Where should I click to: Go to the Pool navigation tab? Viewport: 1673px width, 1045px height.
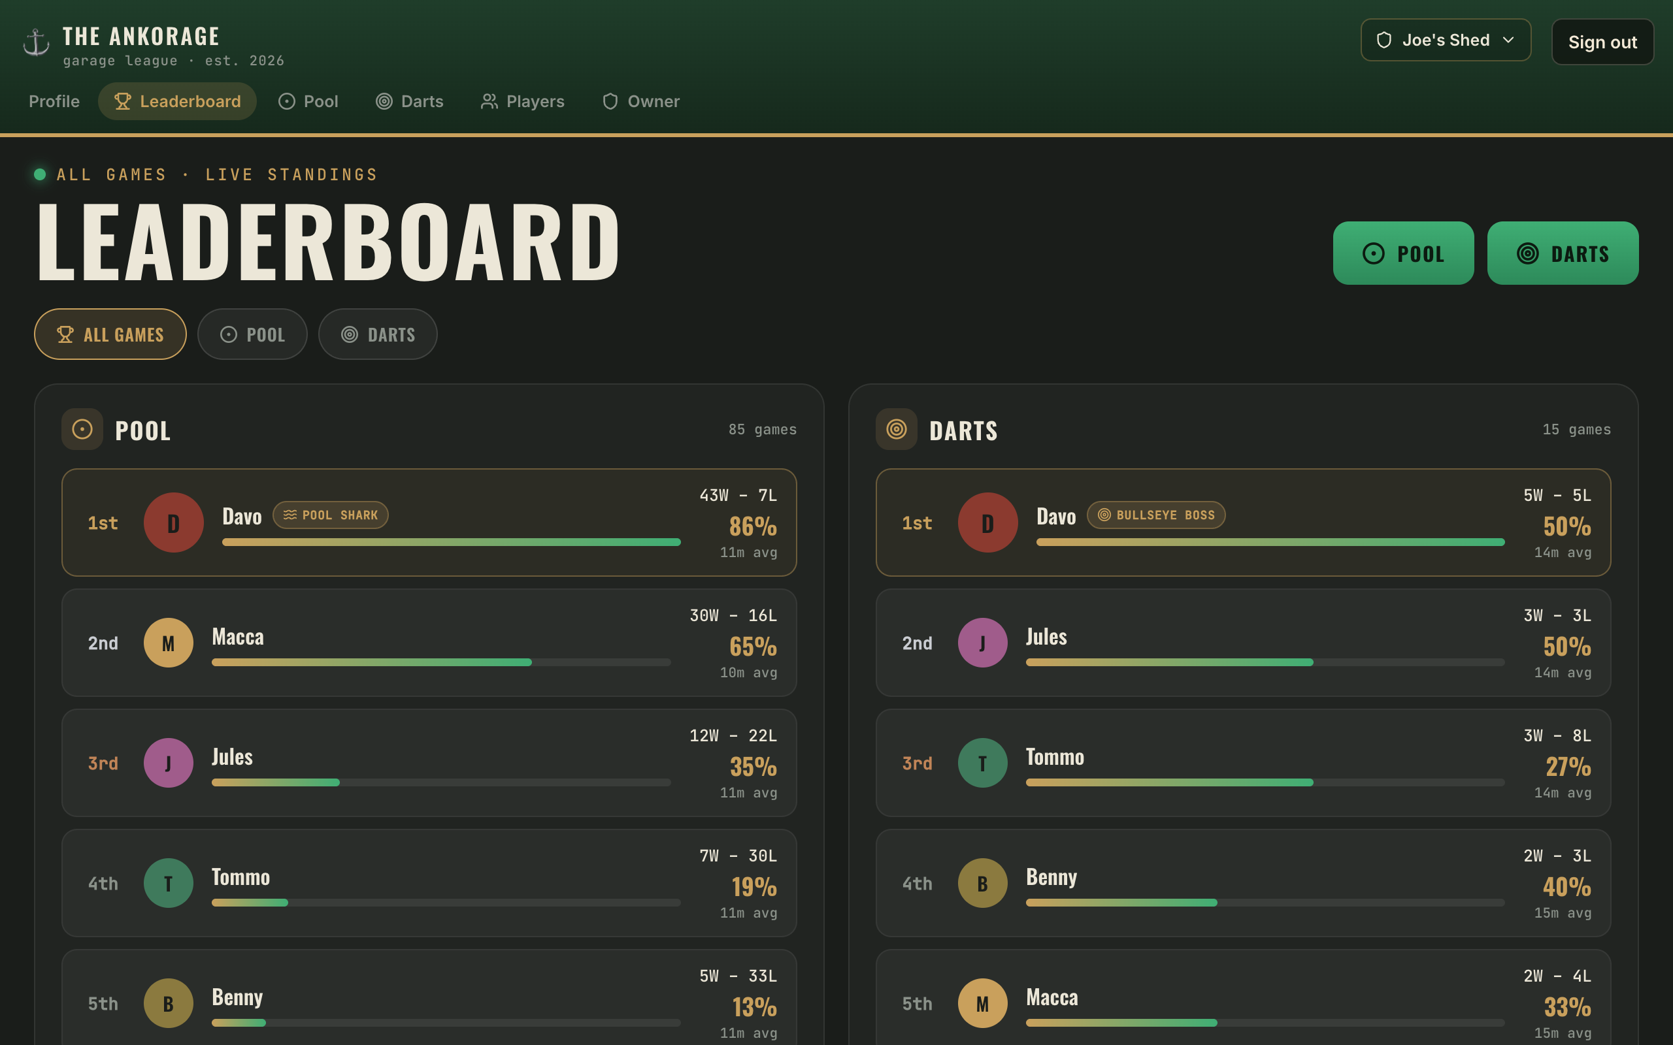(308, 102)
